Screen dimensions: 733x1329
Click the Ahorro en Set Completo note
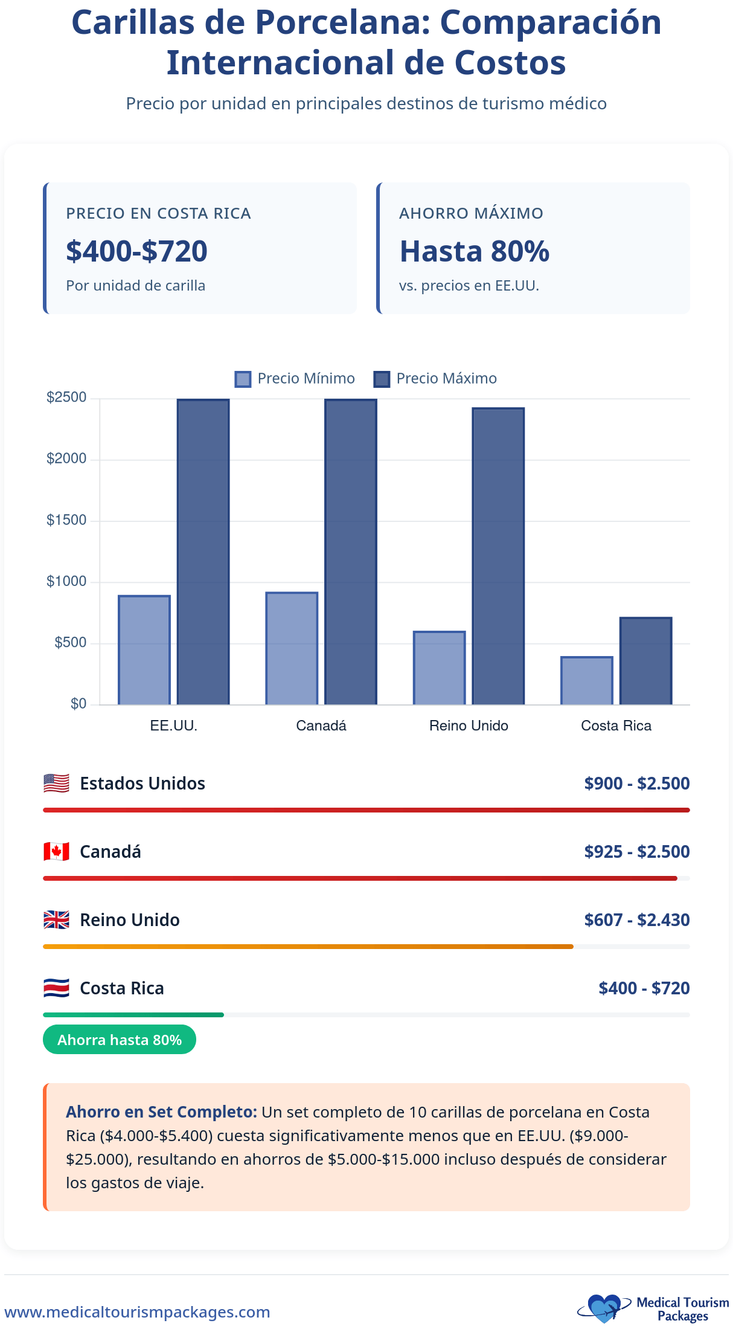tap(366, 1147)
